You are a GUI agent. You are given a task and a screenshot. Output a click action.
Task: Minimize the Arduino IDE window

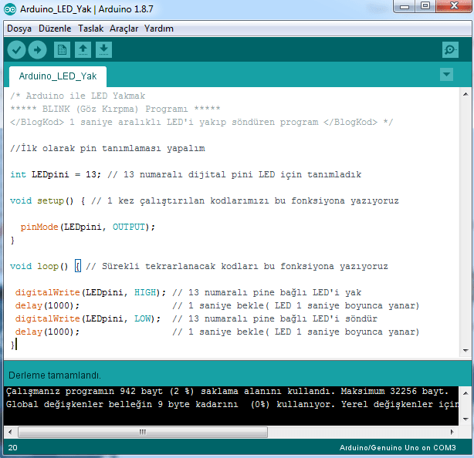[x=405, y=6]
